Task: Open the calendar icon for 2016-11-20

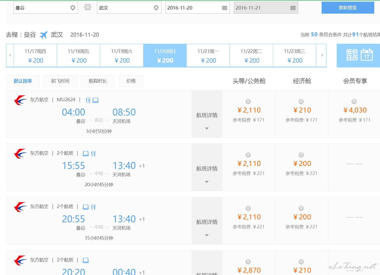Action: pyautogui.click(x=225, y=8)
